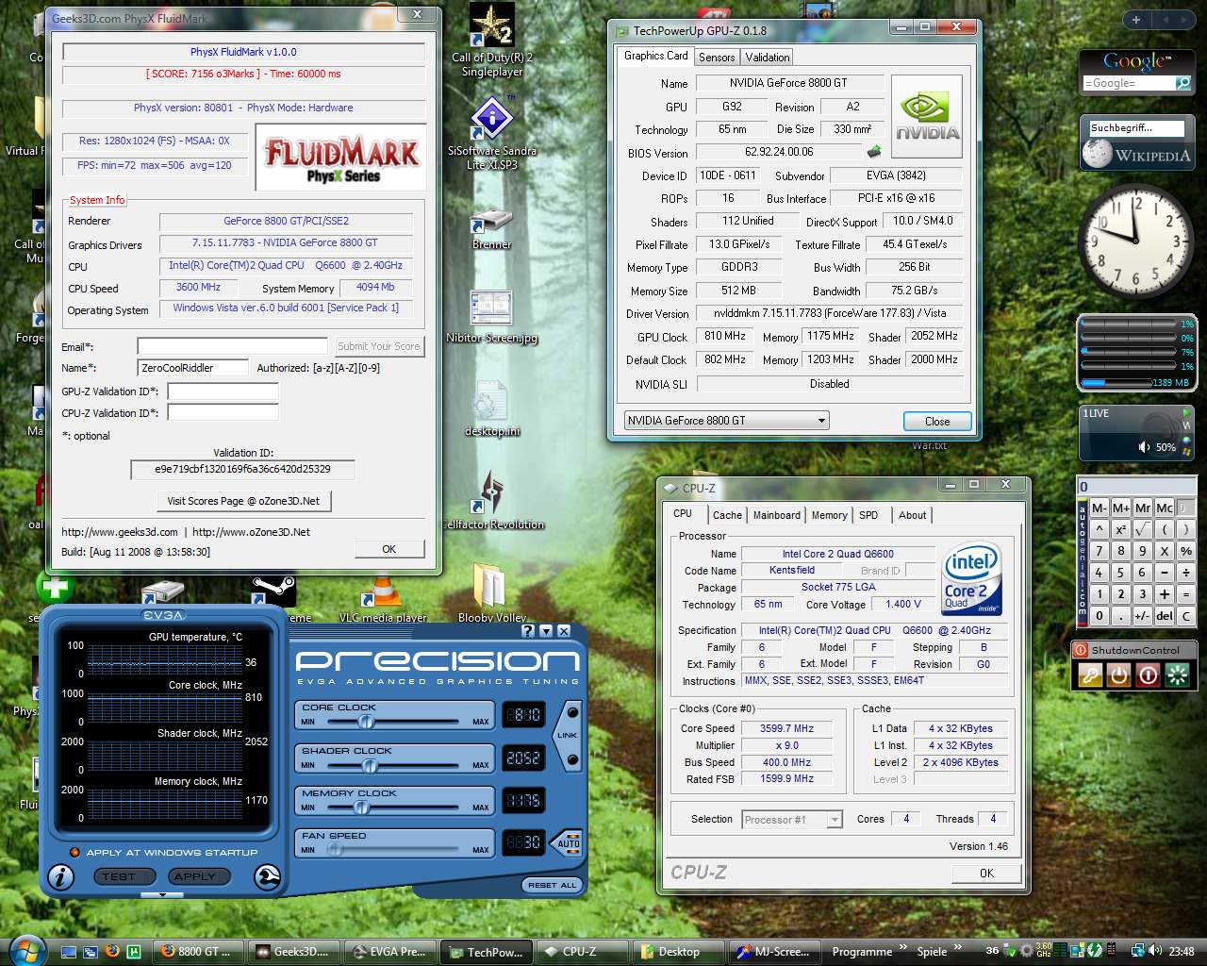Open the Windows Start orb

25,950
